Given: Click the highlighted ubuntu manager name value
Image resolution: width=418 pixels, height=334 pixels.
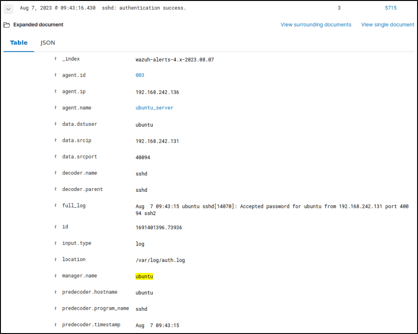Looking at the screenshot, I should (x=144, y=277).
